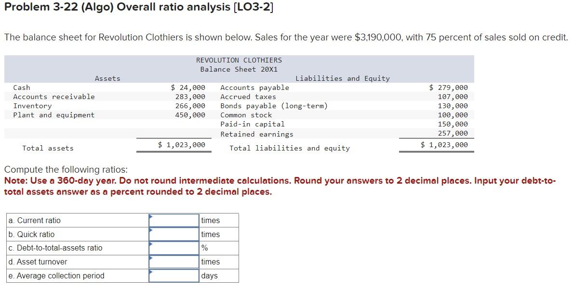The width and height of the screenshot is (588, 301).
Task: Click the blue marker beside Current ratio field
Action: [152, 217]
